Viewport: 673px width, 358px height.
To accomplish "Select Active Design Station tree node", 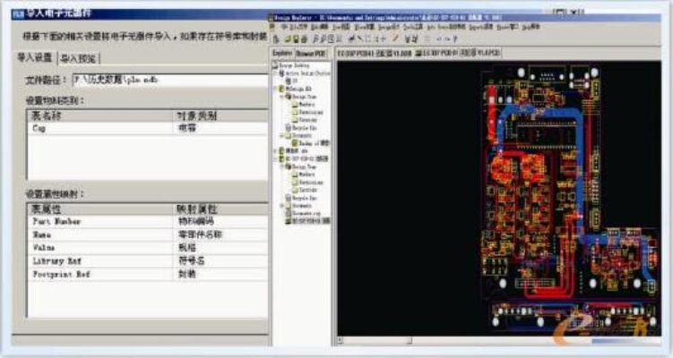I will (x=305, y=73).
